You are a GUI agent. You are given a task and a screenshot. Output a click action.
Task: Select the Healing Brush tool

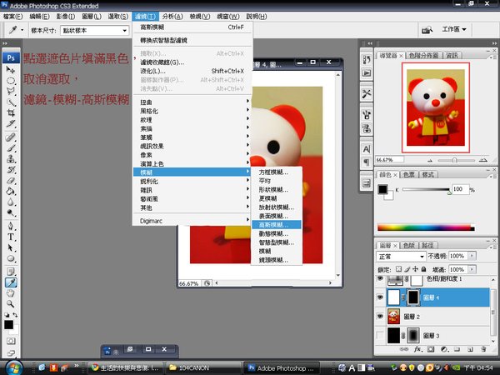pos(11,137)
